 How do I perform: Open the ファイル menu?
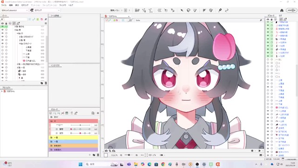coord(4,5)
